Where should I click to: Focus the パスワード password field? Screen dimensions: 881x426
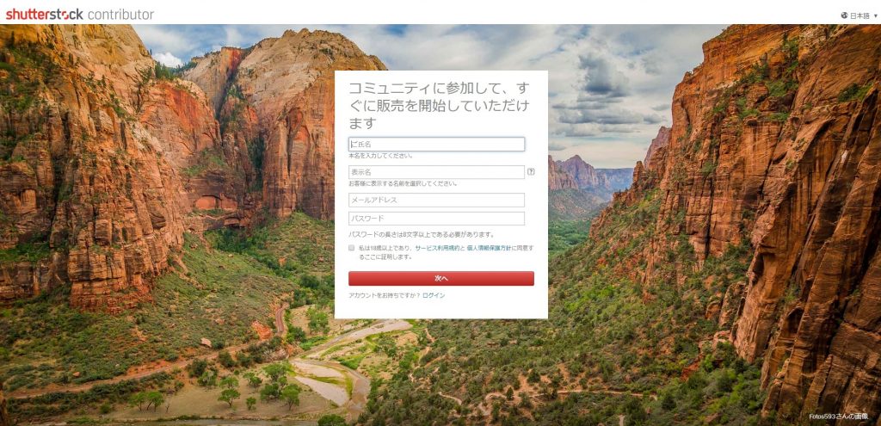pos(436,219)
